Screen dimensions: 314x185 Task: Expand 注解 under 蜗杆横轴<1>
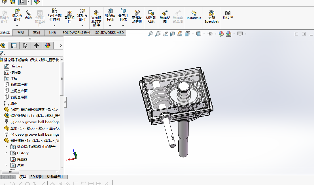click(x=6, y=165)
